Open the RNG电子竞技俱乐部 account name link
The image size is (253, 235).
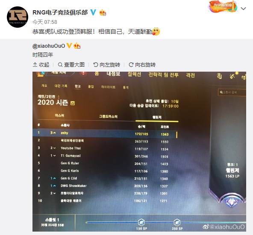[60, 12]
